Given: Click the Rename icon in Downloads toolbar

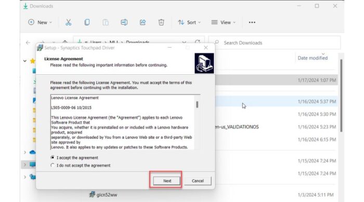Looking at the screenshot, I should tap(124, 22).
